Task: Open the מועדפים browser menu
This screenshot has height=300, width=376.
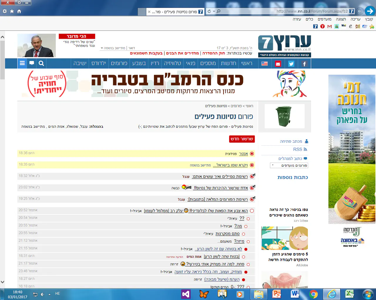Action: pos(324,19)
